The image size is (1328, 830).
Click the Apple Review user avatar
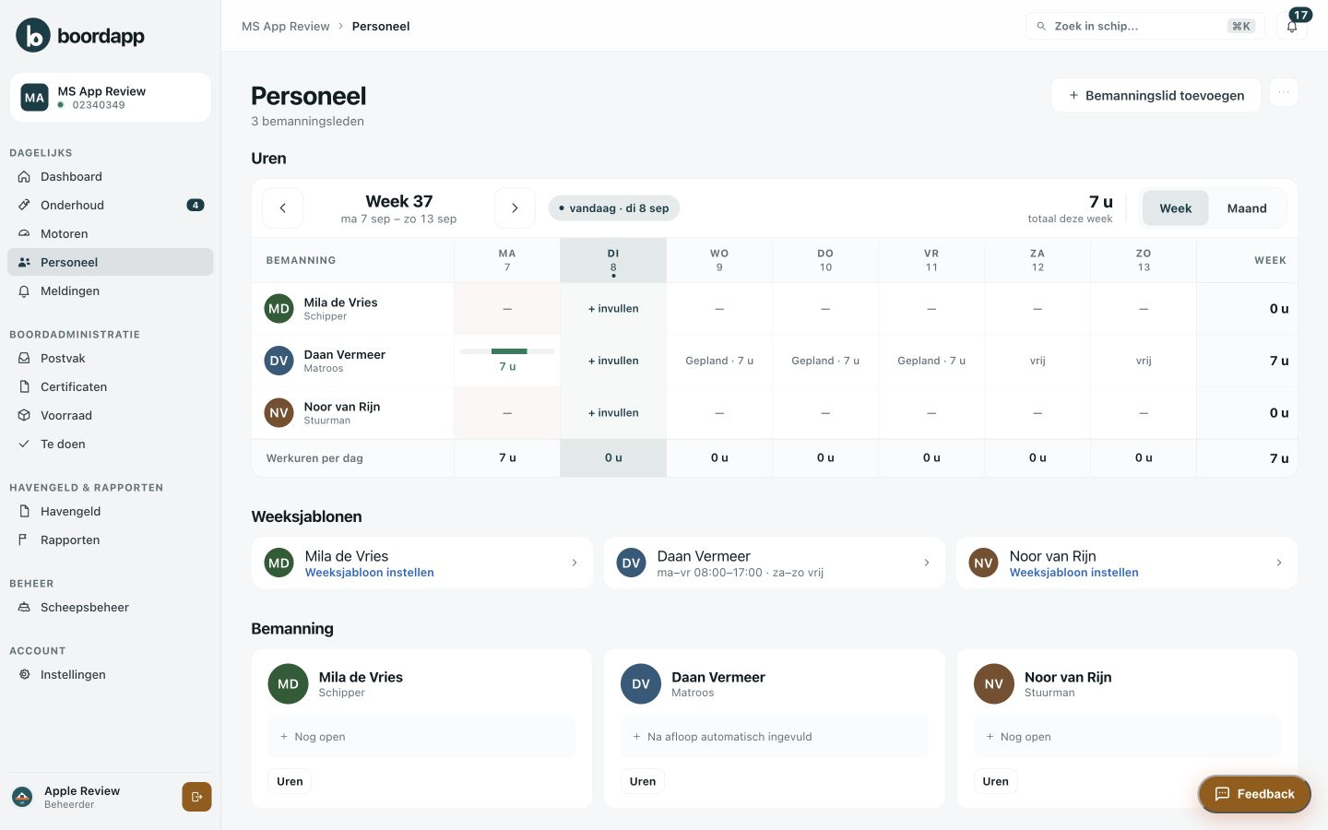tap(22, 797)
